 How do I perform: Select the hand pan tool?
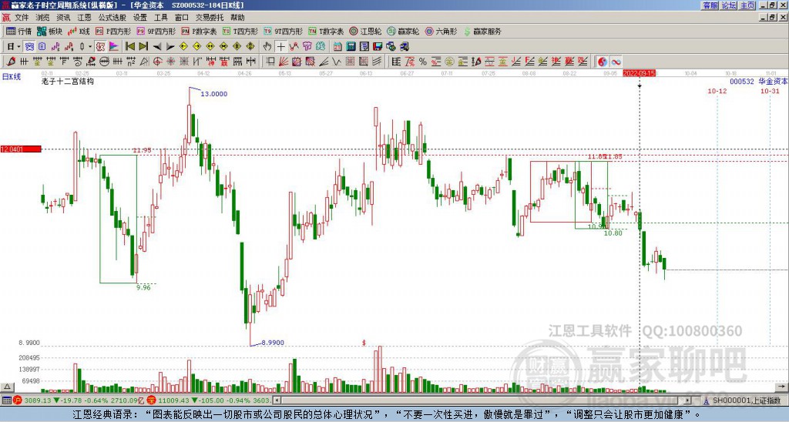click(x=267, y=47)
